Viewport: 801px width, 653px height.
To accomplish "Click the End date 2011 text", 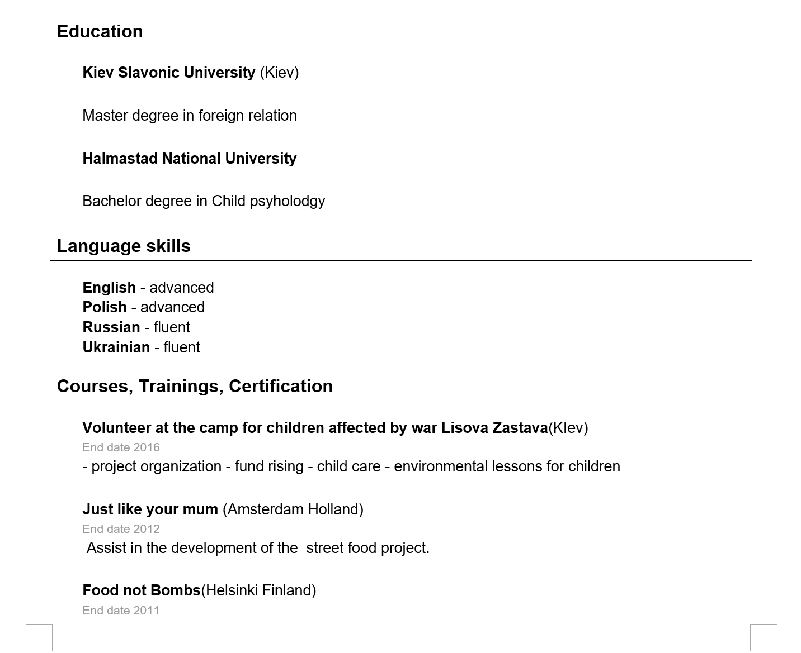I will 121,611.
